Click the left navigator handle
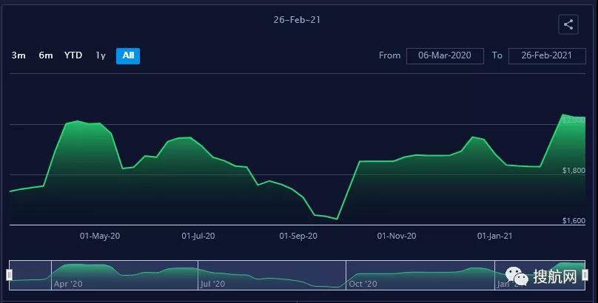The height and width of the screenshot is (303, 598). point(10,275)
